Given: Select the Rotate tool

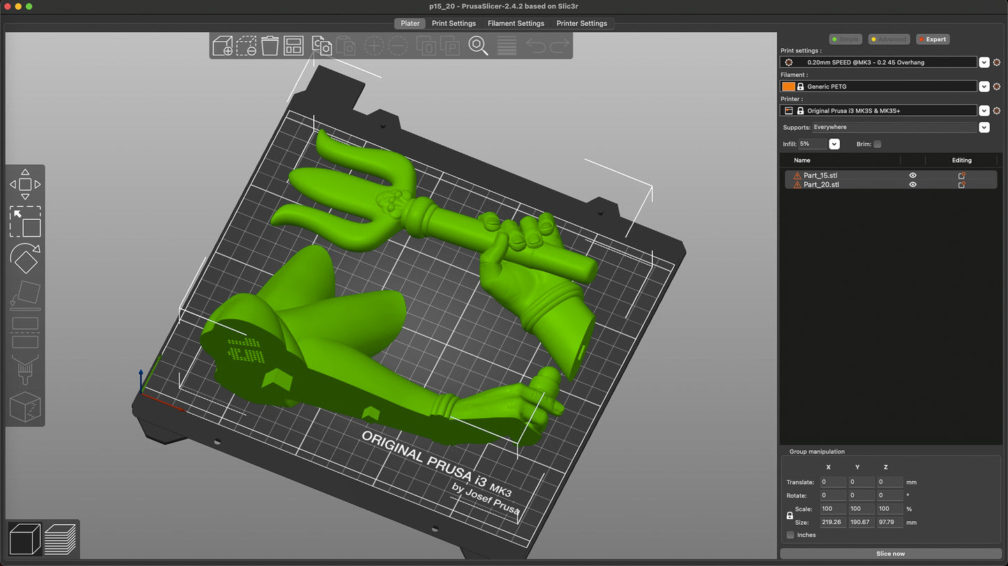Looking at the screenshot, I should point(25,259).
